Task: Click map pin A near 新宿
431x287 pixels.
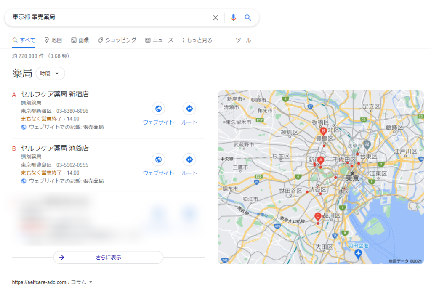Action: (320, 161)
